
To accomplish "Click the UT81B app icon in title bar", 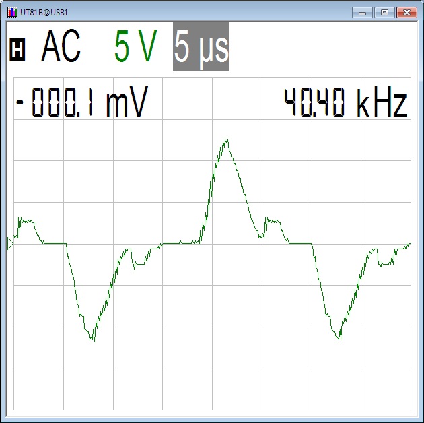I will [11, 12].
